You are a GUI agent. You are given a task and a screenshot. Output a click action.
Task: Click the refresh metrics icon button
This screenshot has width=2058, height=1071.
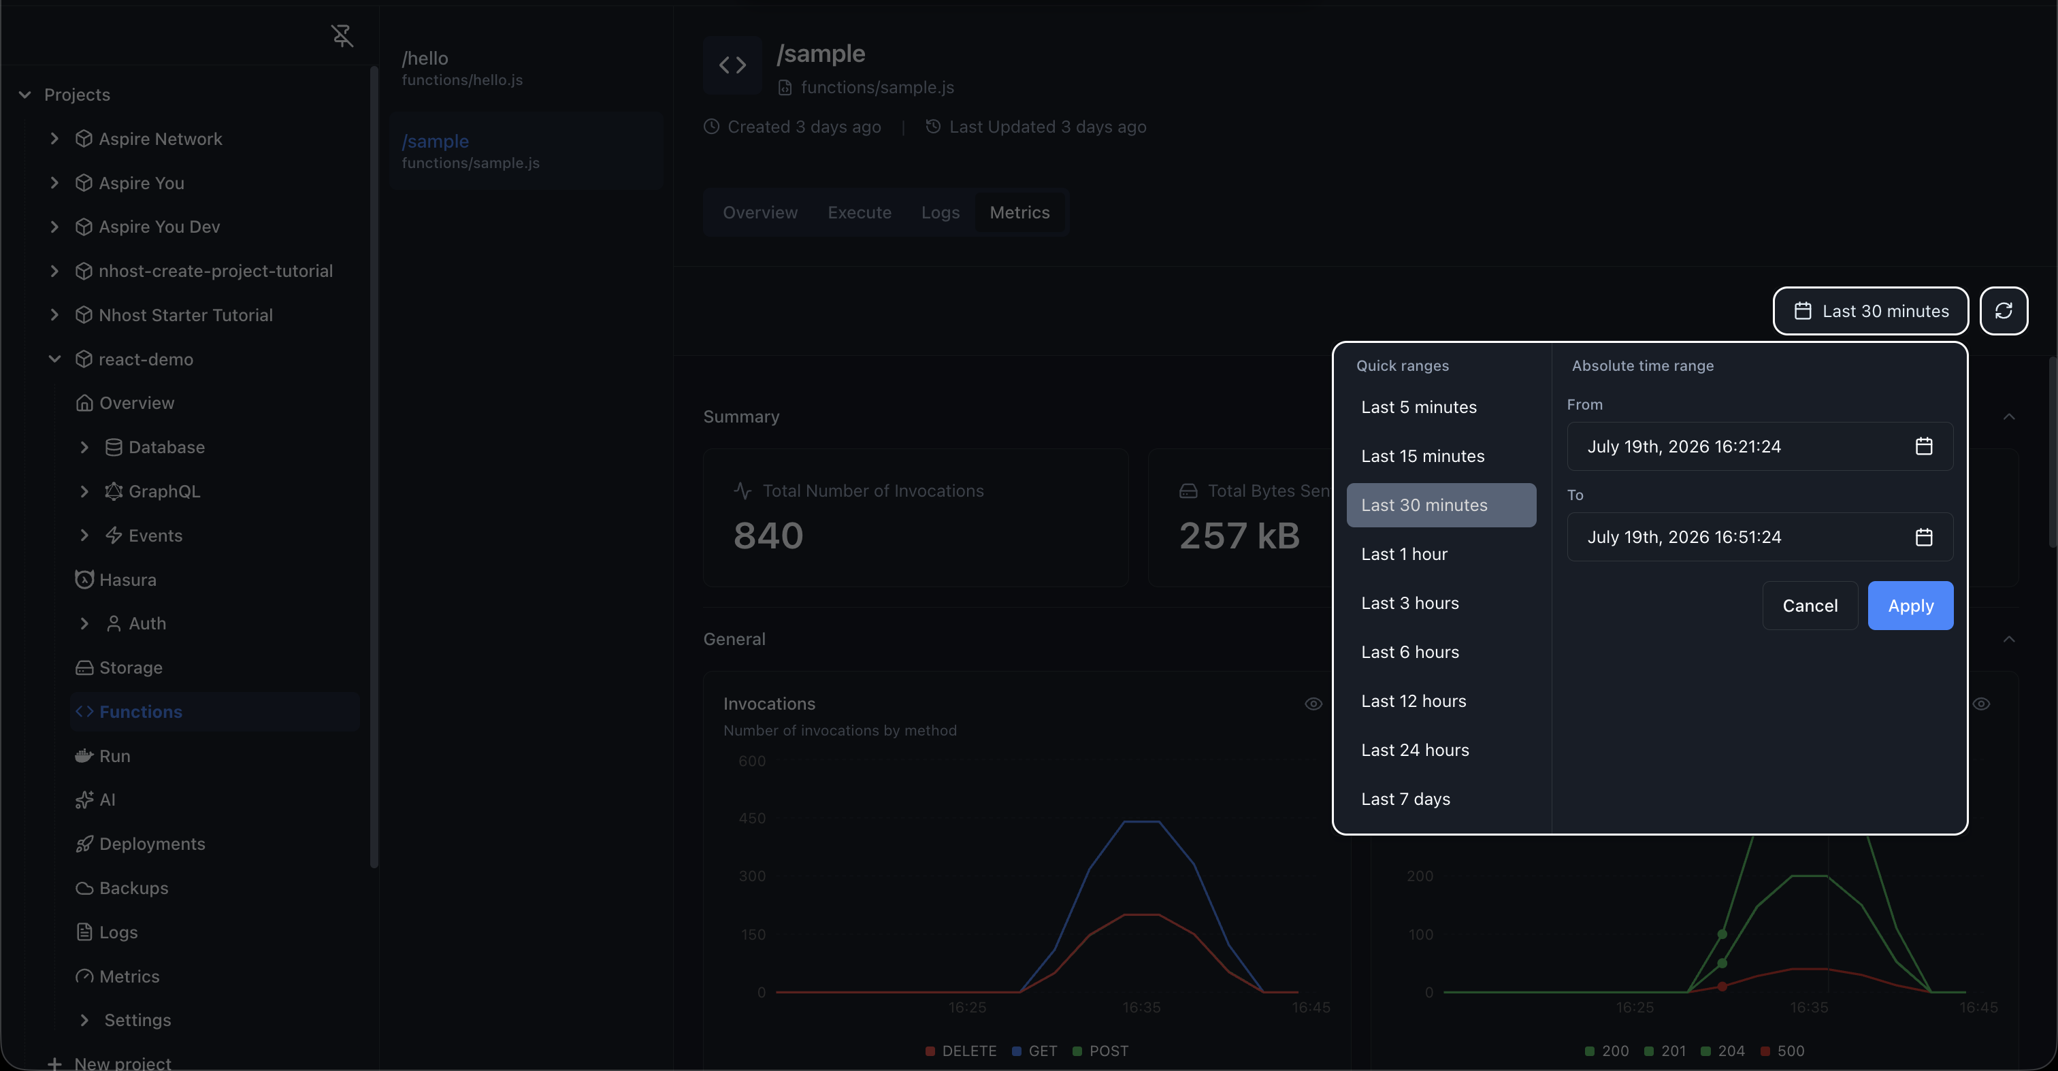2003,311
